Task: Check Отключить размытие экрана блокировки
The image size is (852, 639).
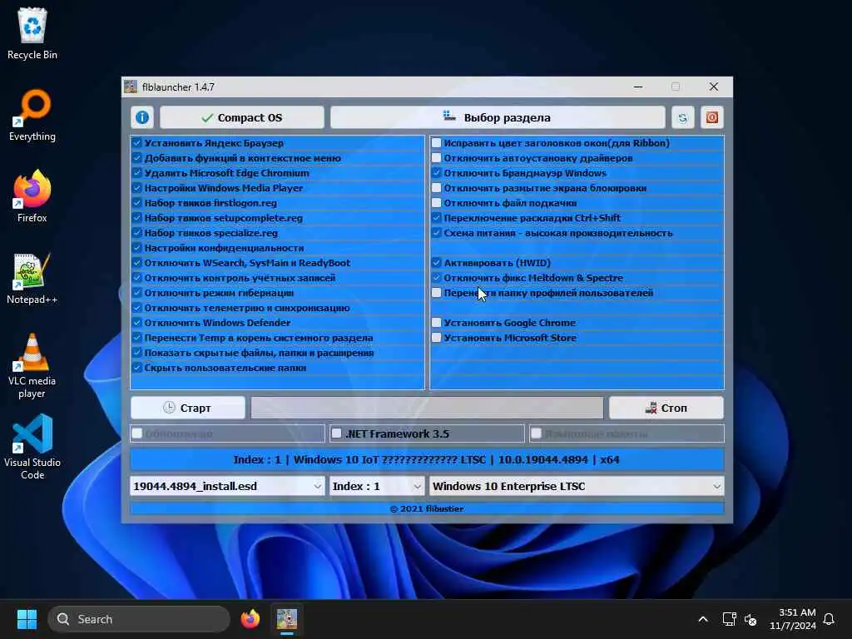Action: tap(436, 188)
